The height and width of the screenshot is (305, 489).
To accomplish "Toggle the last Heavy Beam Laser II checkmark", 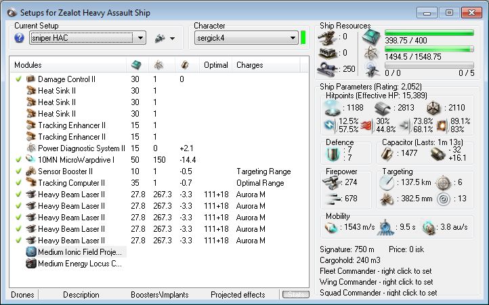I will [x=18, y=240].
